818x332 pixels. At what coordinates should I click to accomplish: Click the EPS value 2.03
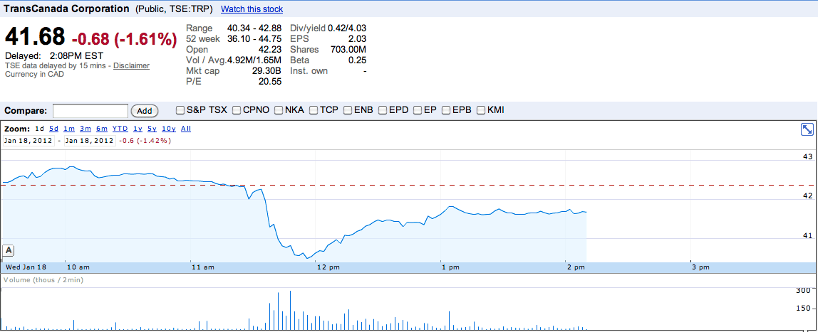tap(358, 38)
